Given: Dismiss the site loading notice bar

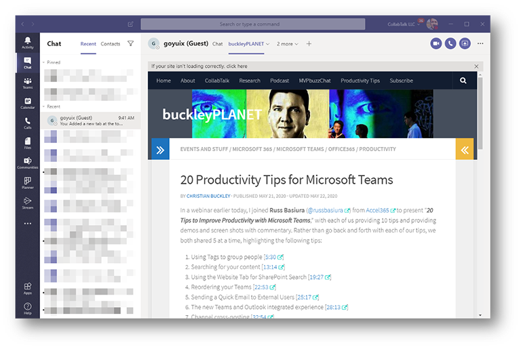Looking at the screenshot, I should [x=476, y=66].
